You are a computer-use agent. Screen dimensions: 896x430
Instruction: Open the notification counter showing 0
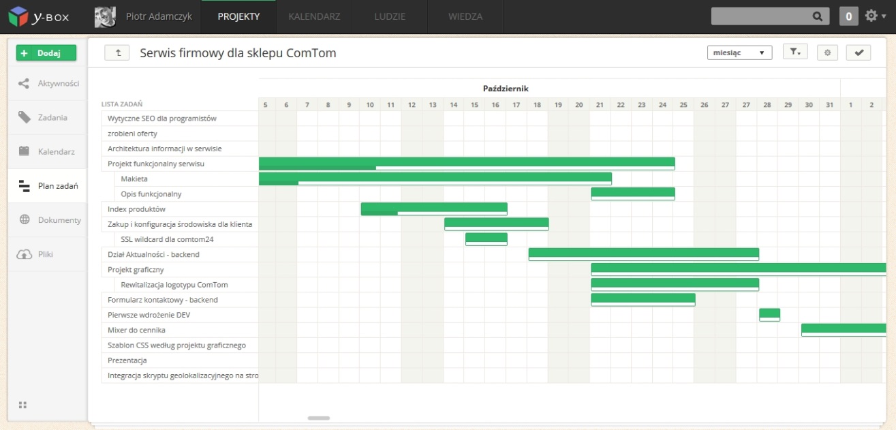coord(848,16)
